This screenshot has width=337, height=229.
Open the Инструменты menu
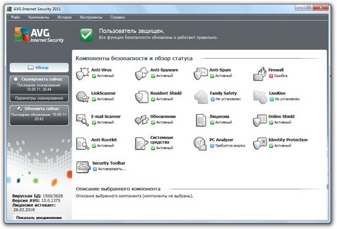coord(91,17)
